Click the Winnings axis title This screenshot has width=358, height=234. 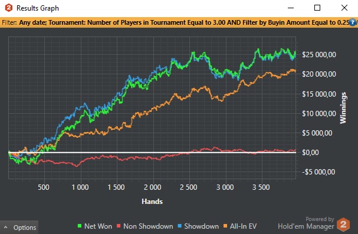coord(343,108)
